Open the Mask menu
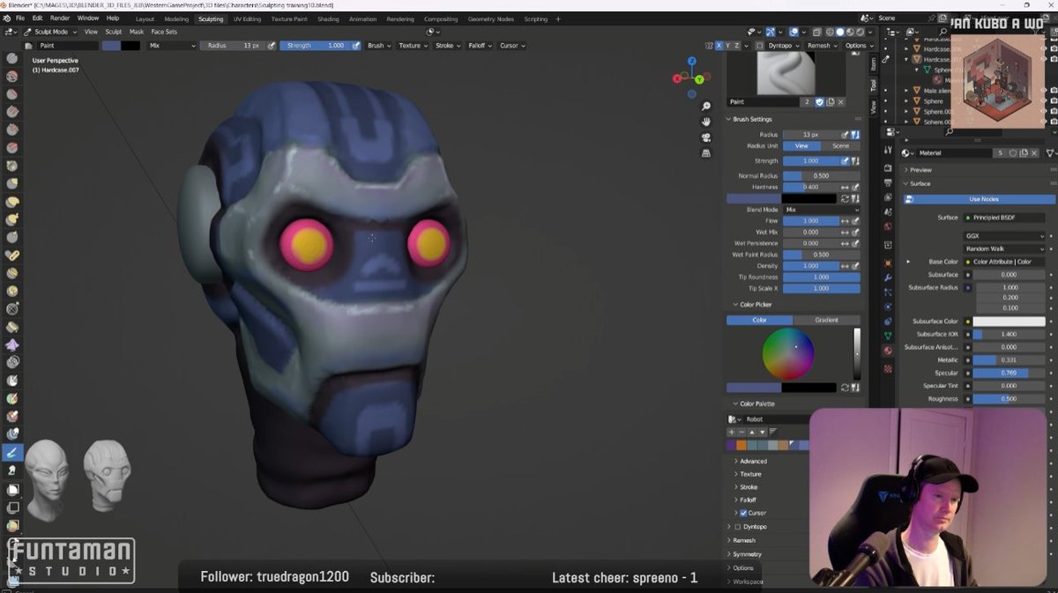 137,32
